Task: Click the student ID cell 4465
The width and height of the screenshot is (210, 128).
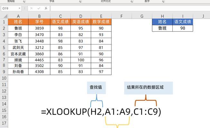Action: [x=39, y=60]
